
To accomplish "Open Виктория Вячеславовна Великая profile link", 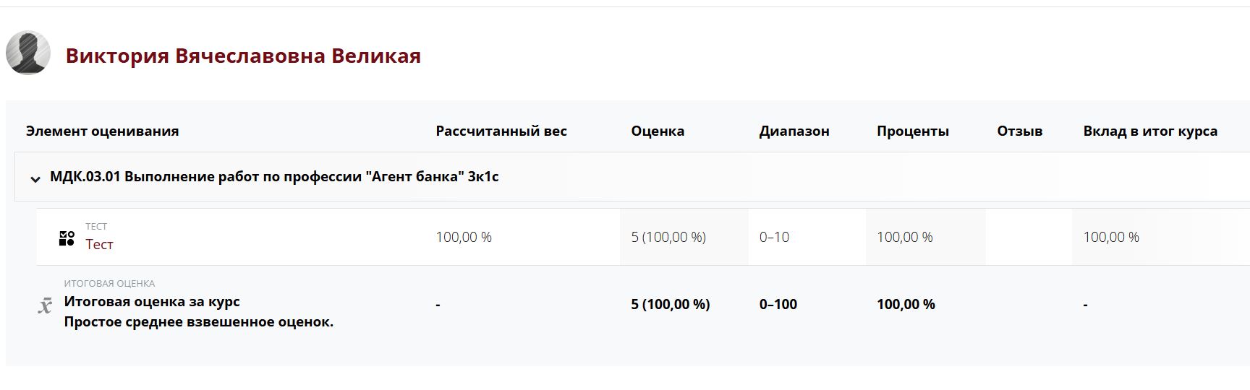I will click(243, 56).
